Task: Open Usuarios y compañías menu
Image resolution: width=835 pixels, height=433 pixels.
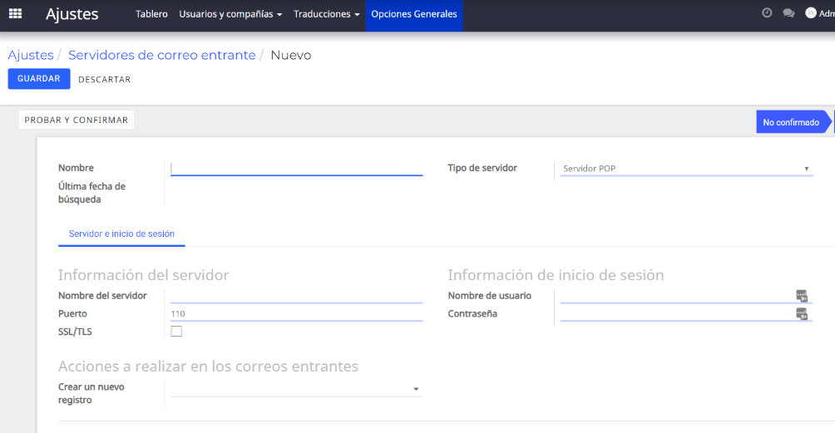Action: (x=230, y=14)
